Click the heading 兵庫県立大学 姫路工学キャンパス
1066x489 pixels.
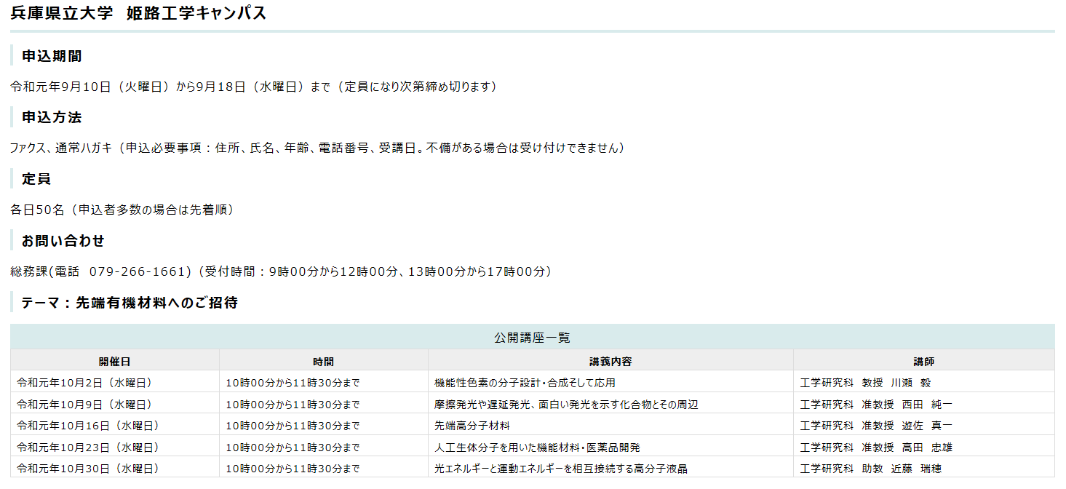click(x=138, y=13)
